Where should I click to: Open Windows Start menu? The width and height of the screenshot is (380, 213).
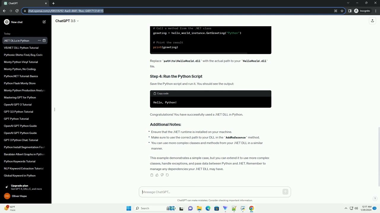click(129, 208)
